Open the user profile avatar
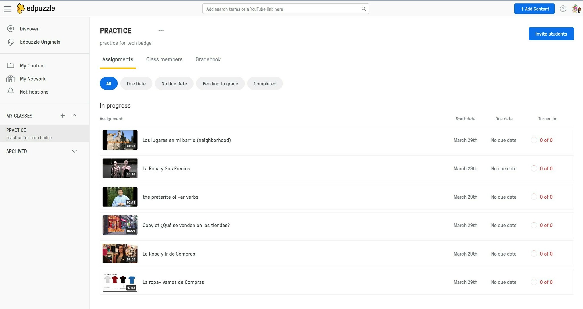The image size is (583, 309). point(576,9)
